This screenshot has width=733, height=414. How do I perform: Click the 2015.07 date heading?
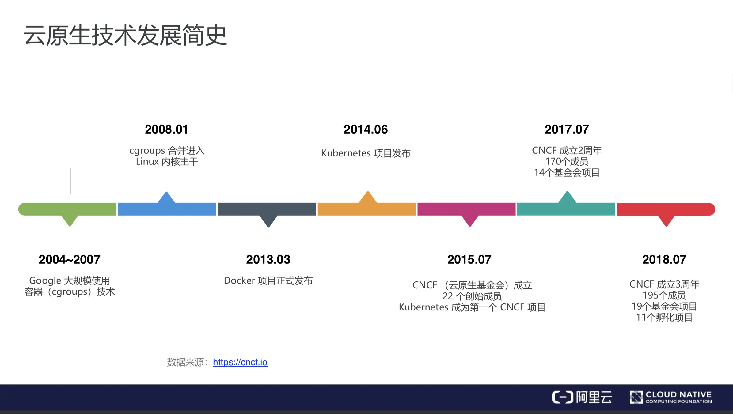[x=469, y=260]
